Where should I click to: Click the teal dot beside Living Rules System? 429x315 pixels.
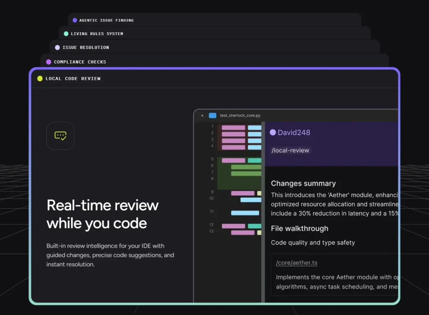point(66,33)
